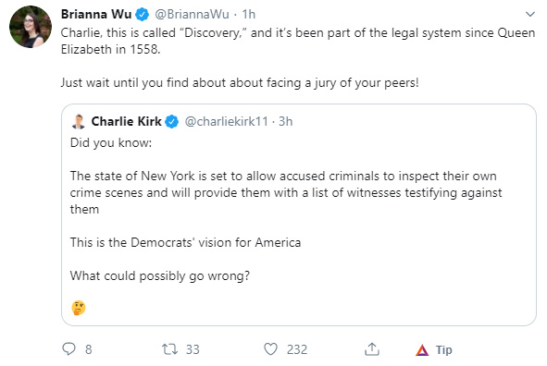Open the share tweet icon

[x=372, y=349]
